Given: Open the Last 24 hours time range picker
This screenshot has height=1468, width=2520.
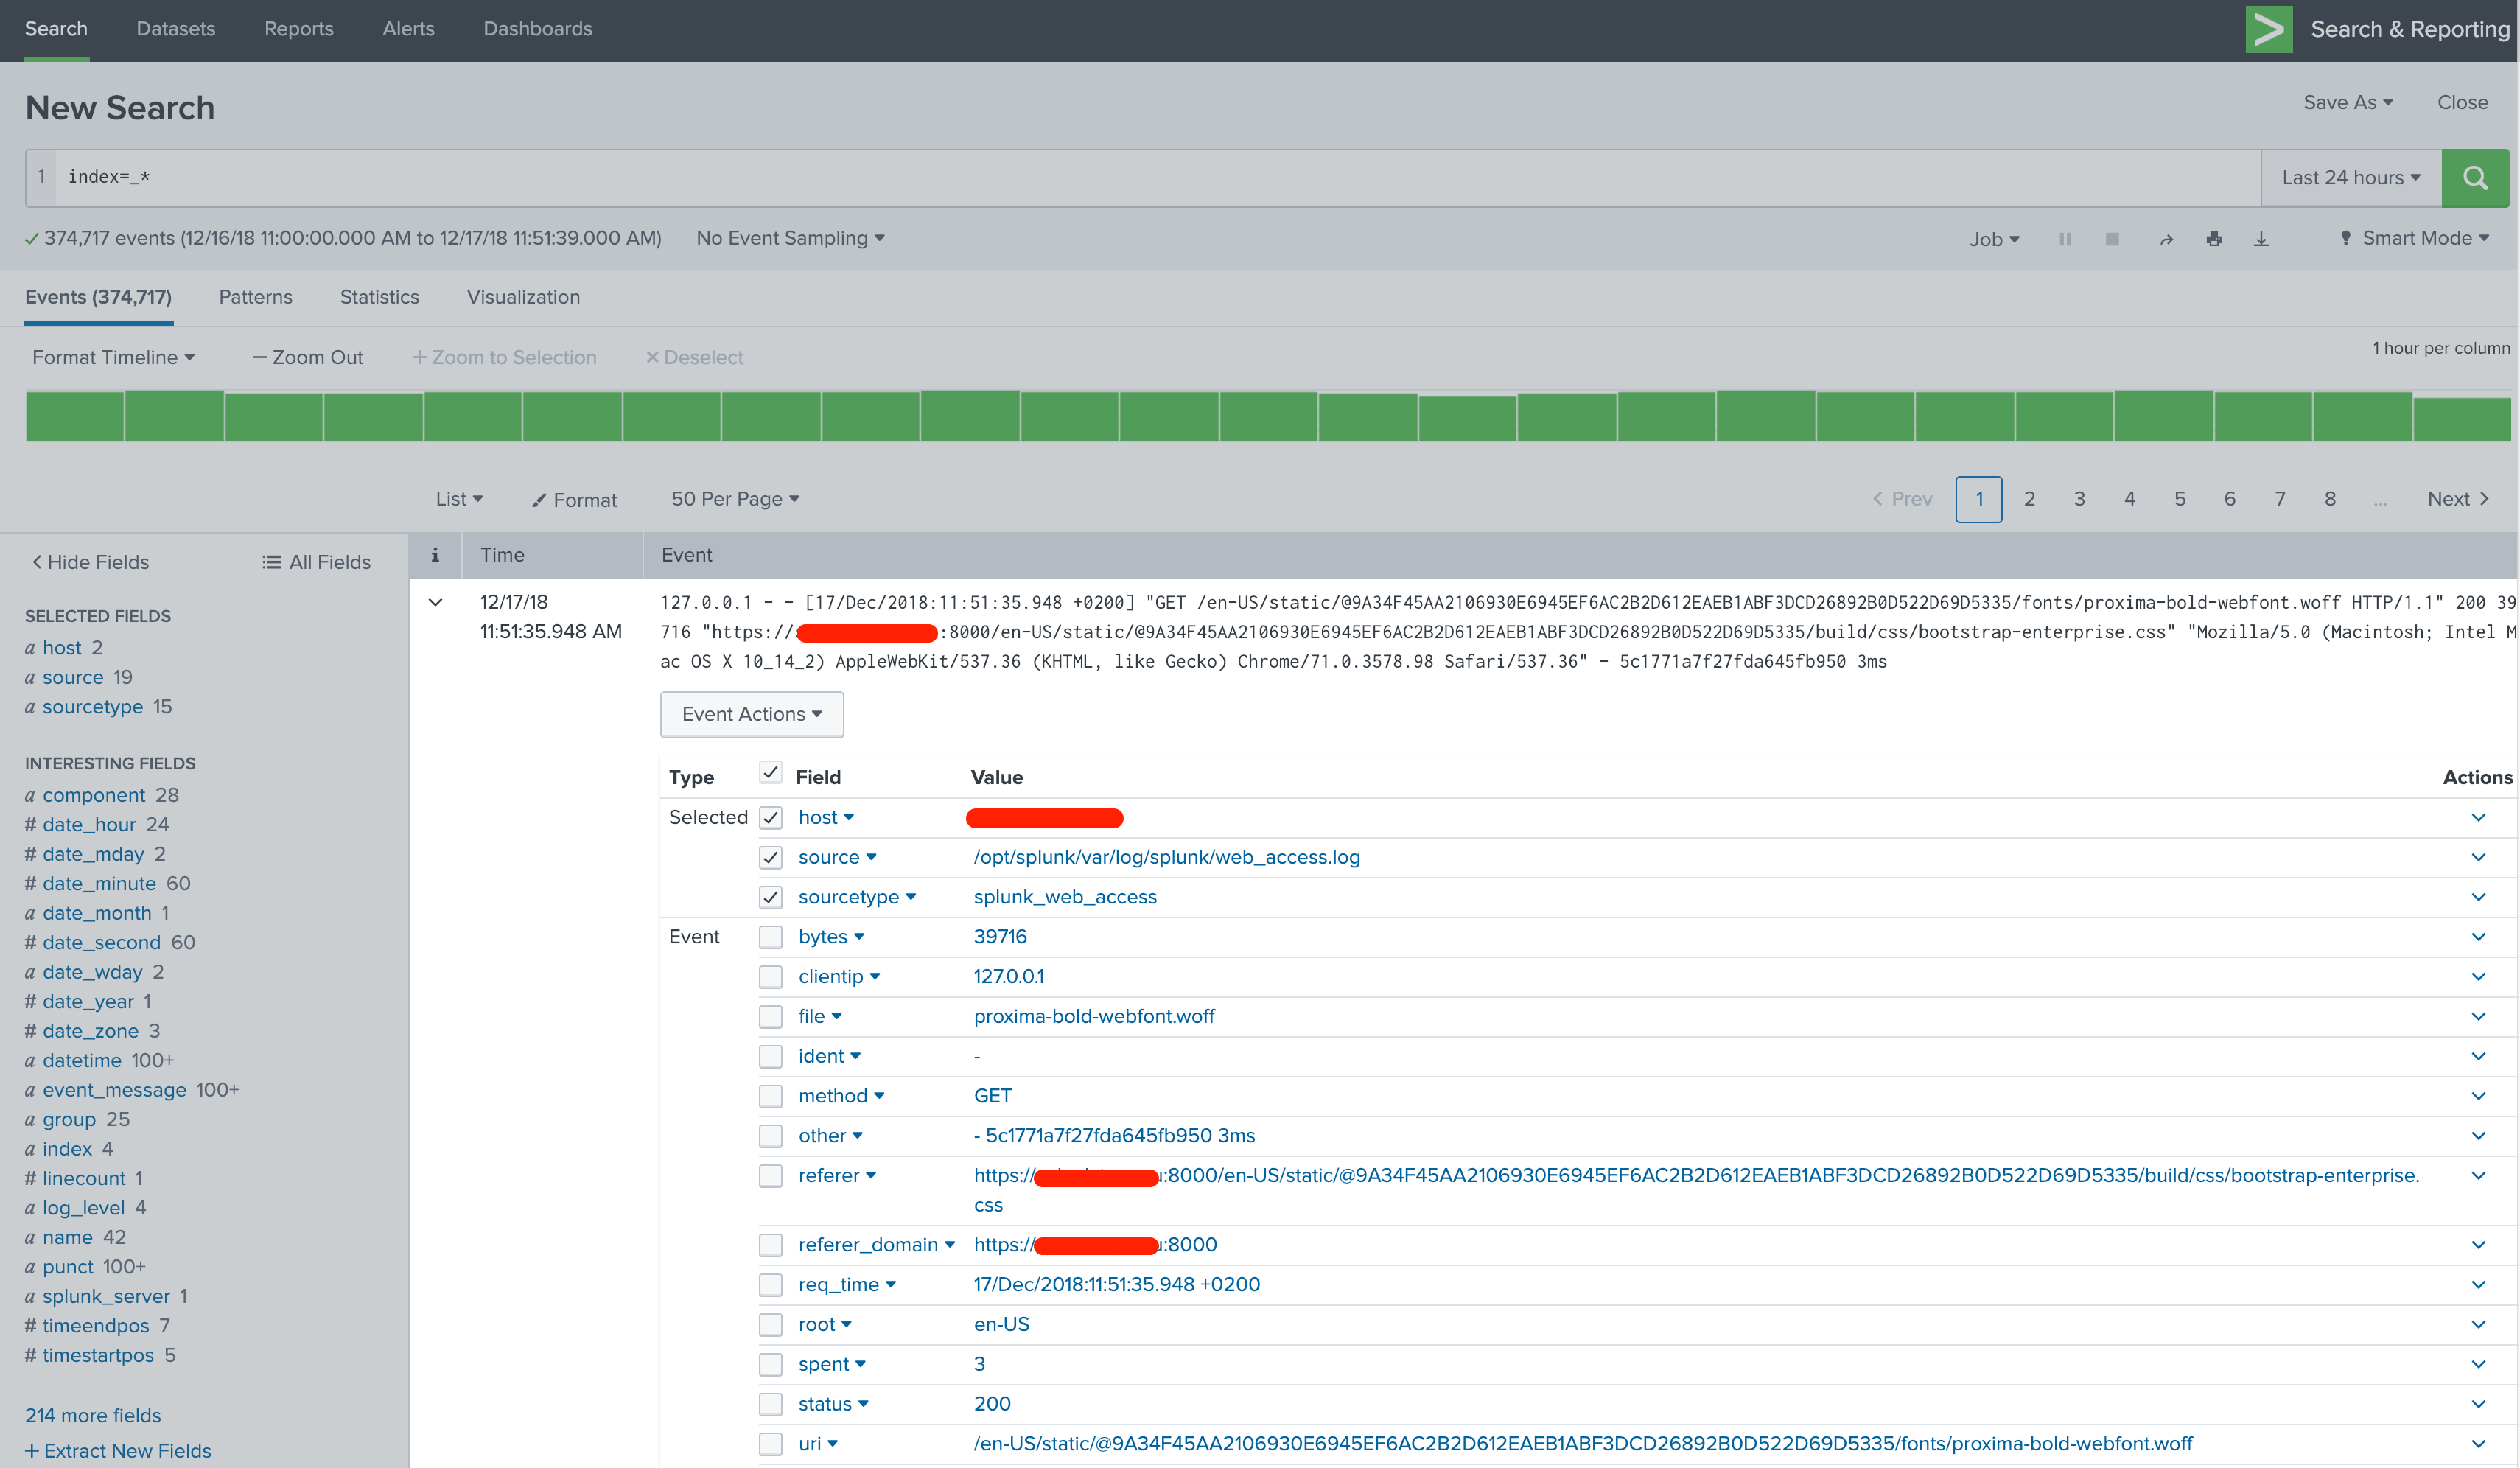Looking at the screenshot, I should click(x=2350, y=178).
